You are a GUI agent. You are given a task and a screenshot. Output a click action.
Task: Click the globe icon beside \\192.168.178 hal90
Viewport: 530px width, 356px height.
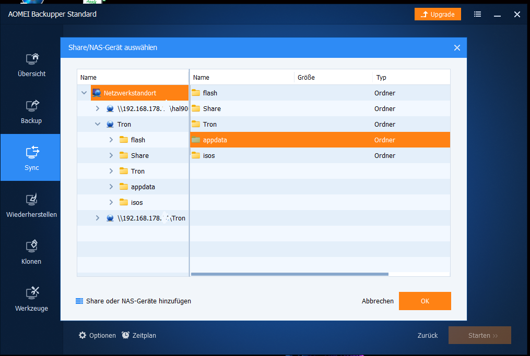(x=110, y=108)
